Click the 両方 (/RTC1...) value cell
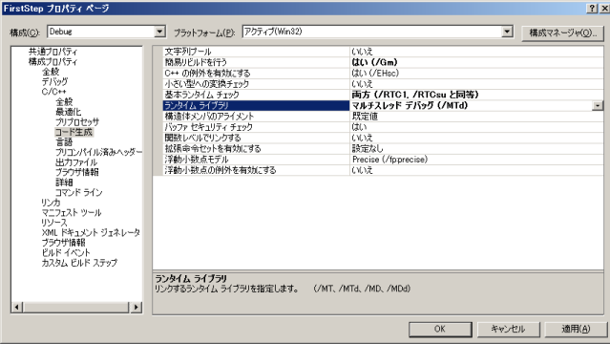The width and height of the screenshot is (610, 344). pyautogui.click(x=476, y=95)
